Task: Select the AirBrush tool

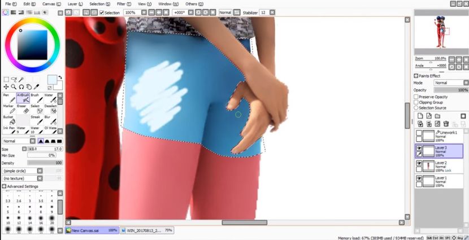Action: 23,98
